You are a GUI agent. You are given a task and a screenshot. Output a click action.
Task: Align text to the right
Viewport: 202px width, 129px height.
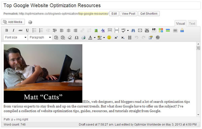(x=75, y=30)
